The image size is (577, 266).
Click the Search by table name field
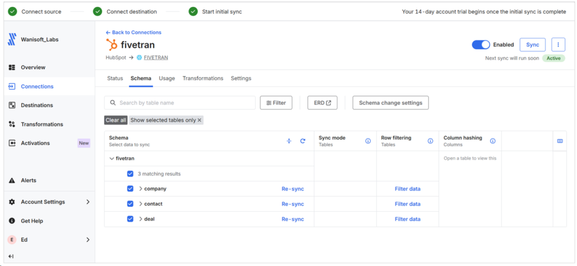(x=180, y=103)
